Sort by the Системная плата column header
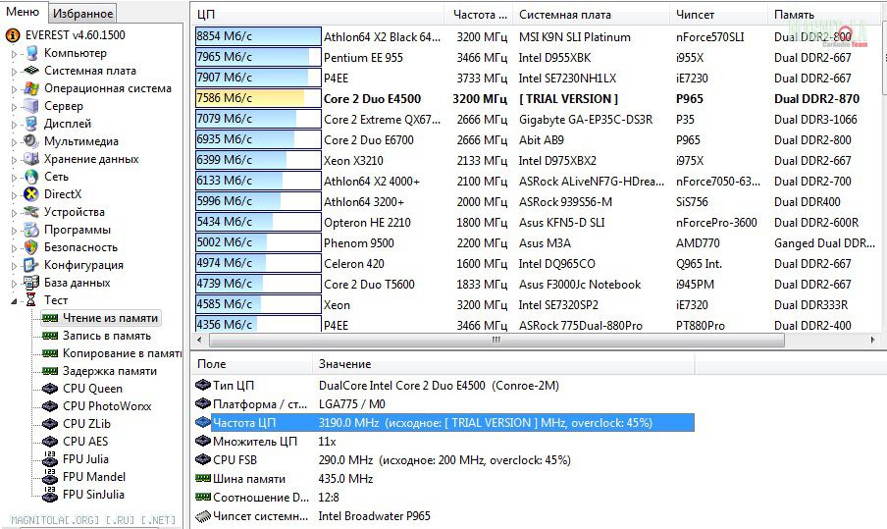887x529 pixels. pyautogui.click(x=593, y=15)
